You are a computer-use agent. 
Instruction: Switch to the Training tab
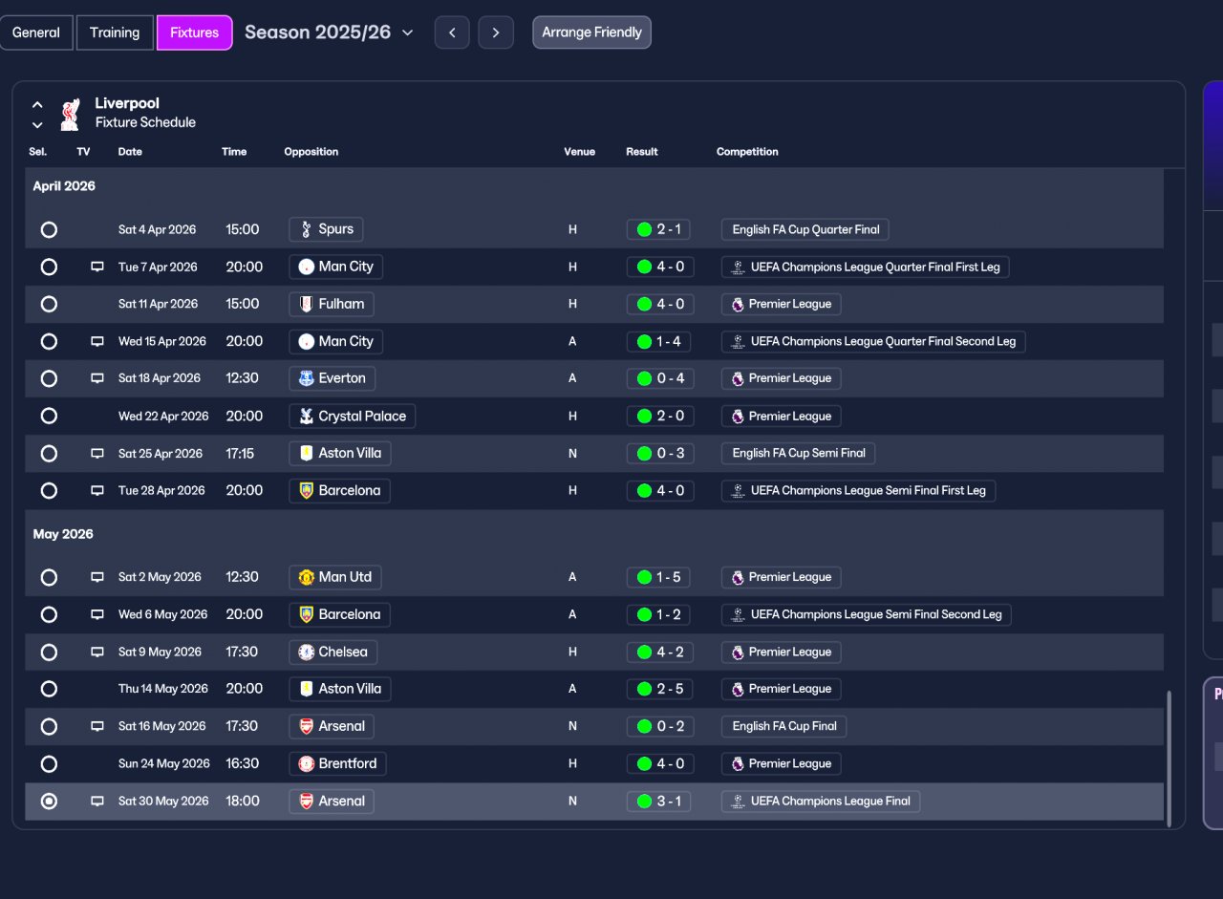(x=115, y=32)
